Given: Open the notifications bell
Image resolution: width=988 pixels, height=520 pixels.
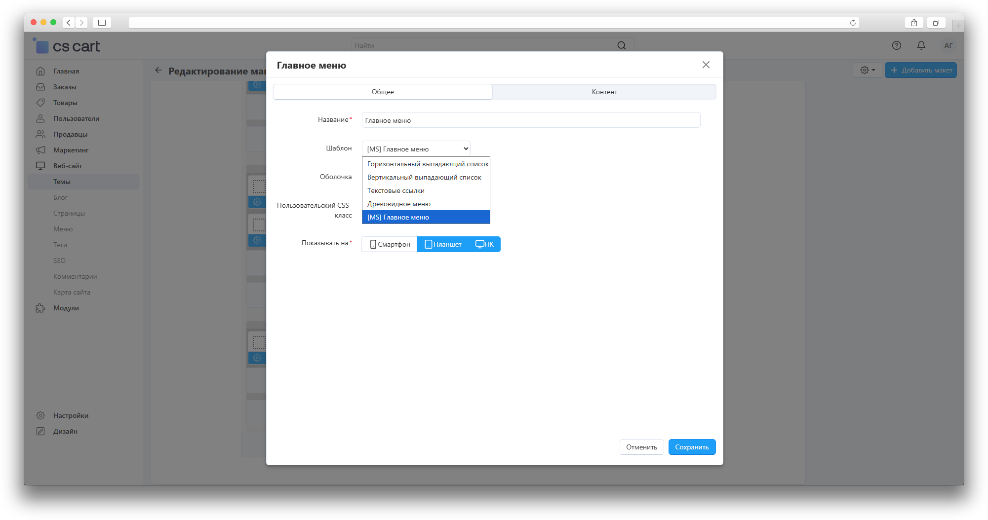Looking at the screenshot, I should 921,45.
